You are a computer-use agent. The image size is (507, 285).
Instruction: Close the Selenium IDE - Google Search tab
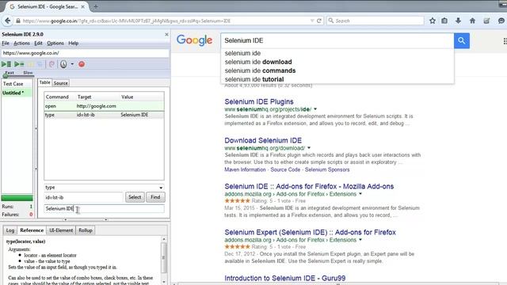pos(82,6)
